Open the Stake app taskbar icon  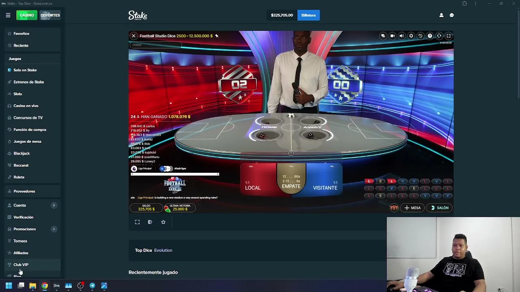[x=56, y=286]
